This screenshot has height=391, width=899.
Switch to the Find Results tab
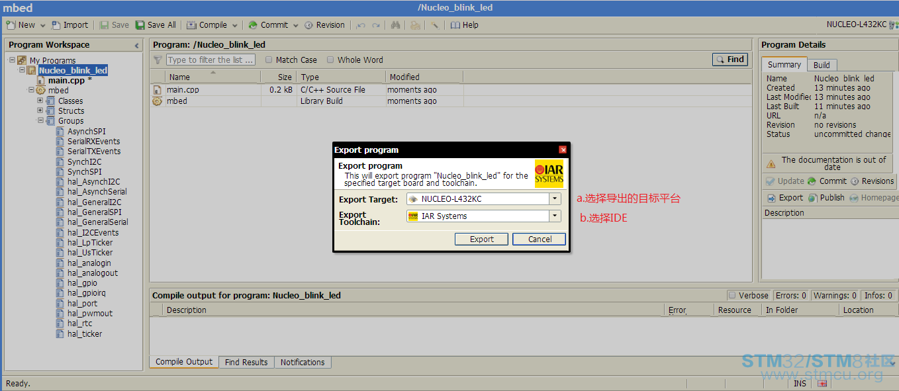tap(246, 363)
